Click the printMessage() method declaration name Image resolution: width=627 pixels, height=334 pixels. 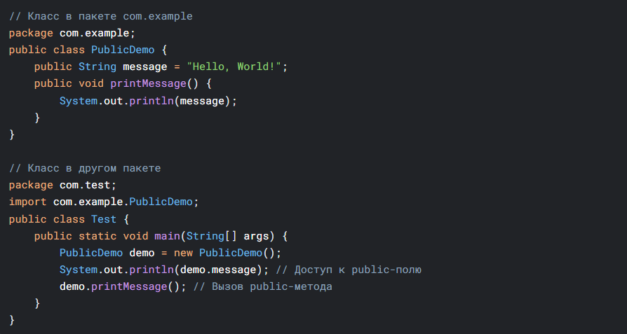coord(149,84)
